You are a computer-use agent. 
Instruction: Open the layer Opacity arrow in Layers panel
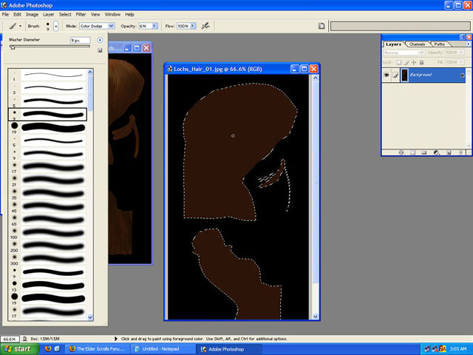[x=461, y=53]
